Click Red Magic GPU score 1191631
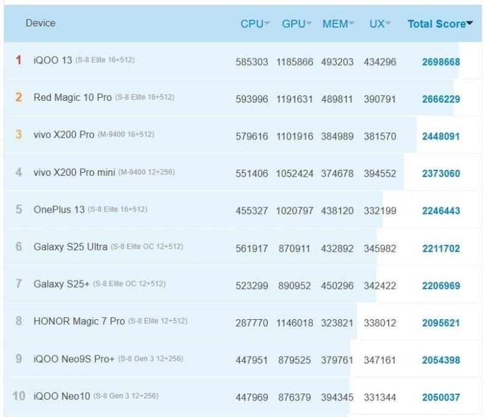This screenshot has height=417, width=486. (295, 99)
